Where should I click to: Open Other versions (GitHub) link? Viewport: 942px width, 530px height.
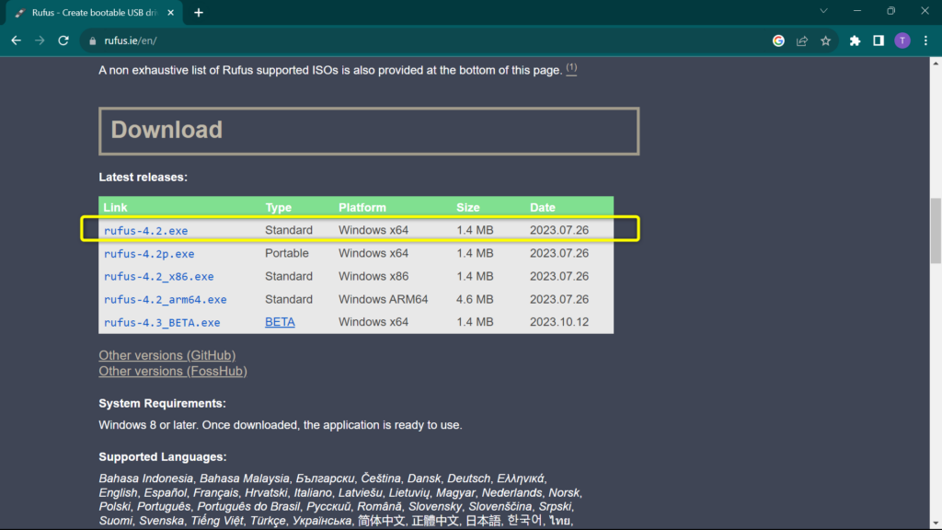tap(167, 355)
